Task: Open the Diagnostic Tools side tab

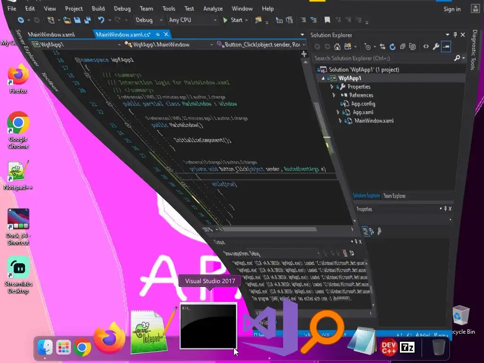Action: 474,50
